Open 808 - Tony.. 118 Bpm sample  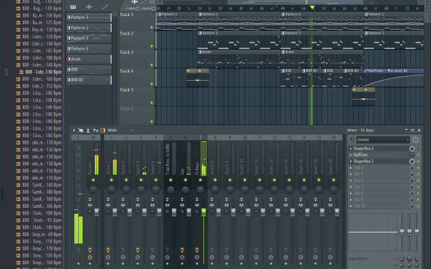(x=39, y=241)
